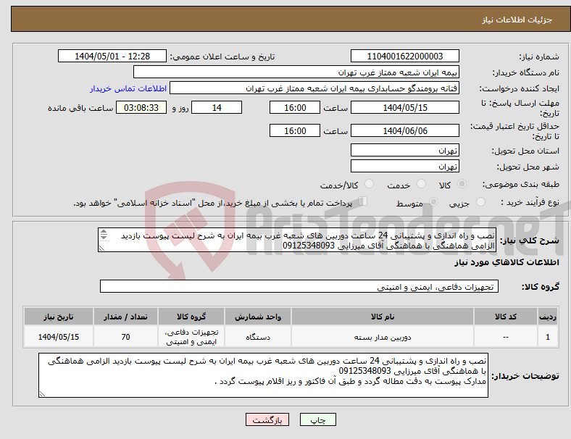Click need date cell 1404/05/15 in table
The height and width of the screenshot is (439, 571).
[x=58, y=337]
